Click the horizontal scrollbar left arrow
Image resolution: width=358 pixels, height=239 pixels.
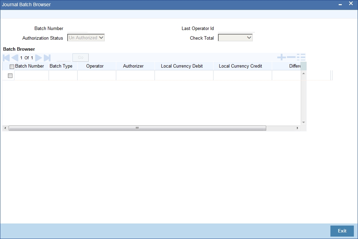[x=5, y=128]
